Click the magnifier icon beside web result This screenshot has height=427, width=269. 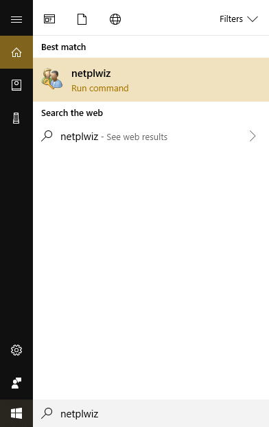click(47, 136)
